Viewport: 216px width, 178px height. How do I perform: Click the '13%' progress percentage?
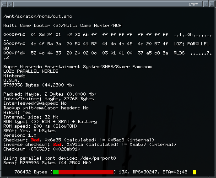123,172
